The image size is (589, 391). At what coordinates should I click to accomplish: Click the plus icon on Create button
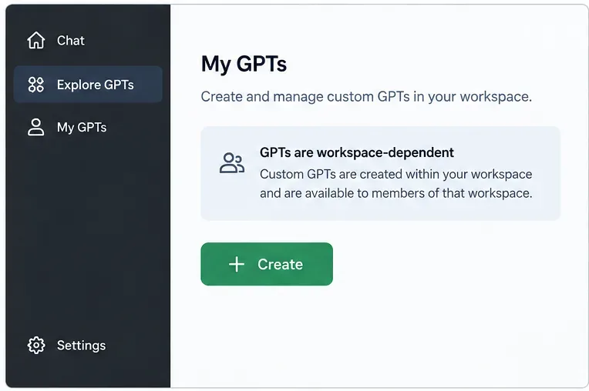(x=237, y=264)
